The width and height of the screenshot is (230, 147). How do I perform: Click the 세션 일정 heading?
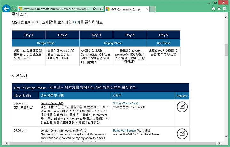[x=19, y=76]
